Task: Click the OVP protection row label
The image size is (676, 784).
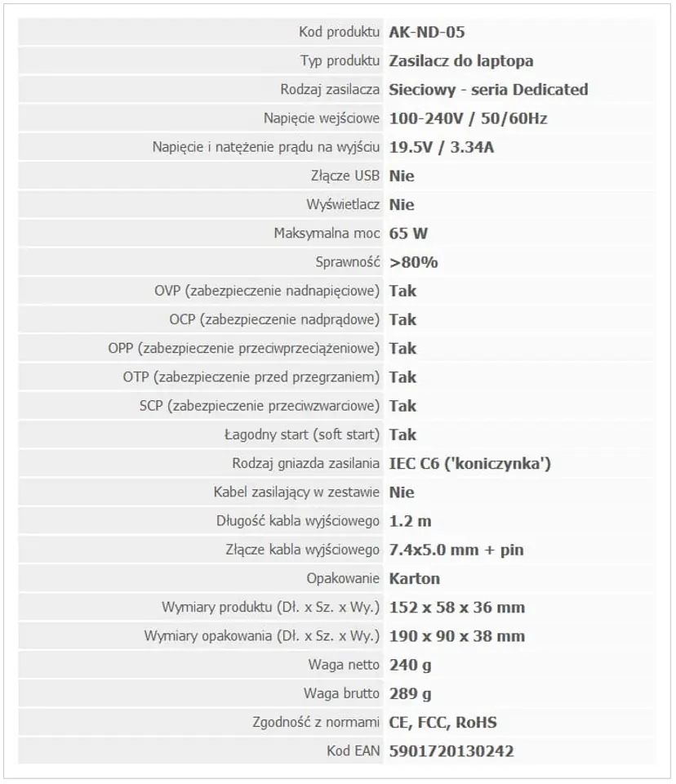Action: point(267,291)
